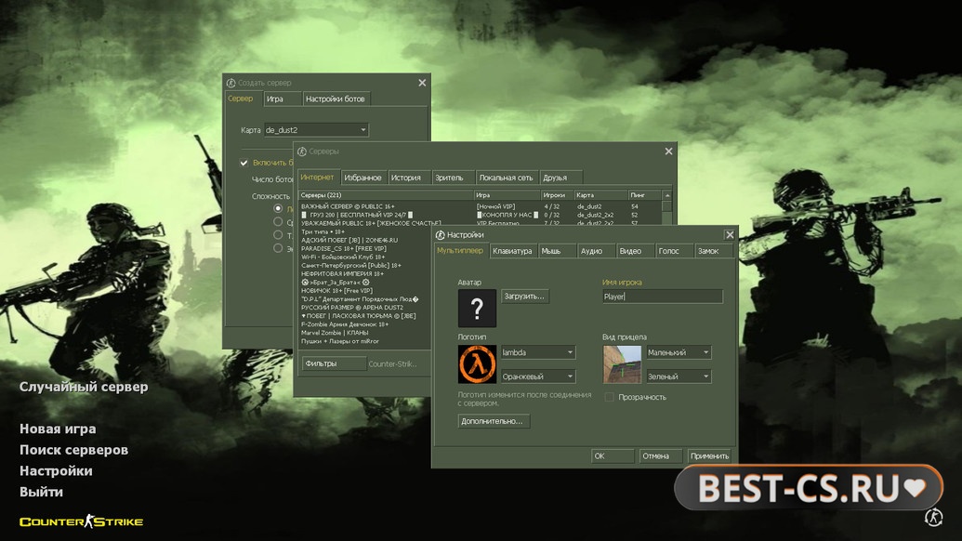Viewport: 962px width, 541px height.
Task: Open the Друзья tab in Серверы
Action: pos(560,178)
